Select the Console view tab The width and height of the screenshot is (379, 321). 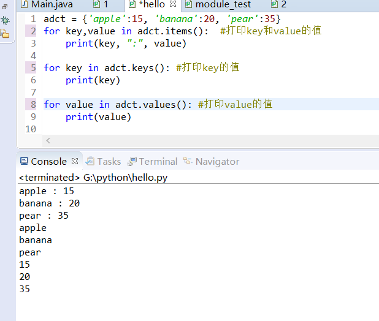[48, 162]
